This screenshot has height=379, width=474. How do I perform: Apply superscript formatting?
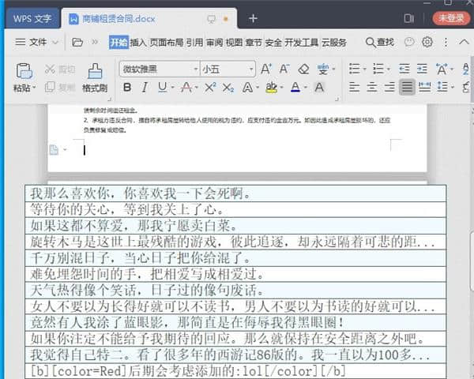click(x=210, y=88)
